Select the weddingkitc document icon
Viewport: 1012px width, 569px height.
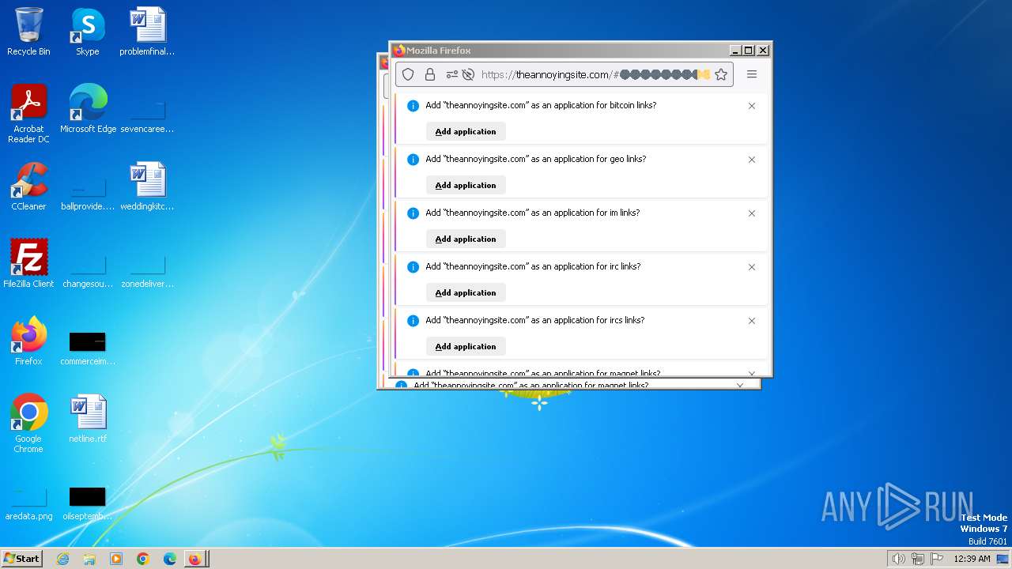[x=147, y=187]
